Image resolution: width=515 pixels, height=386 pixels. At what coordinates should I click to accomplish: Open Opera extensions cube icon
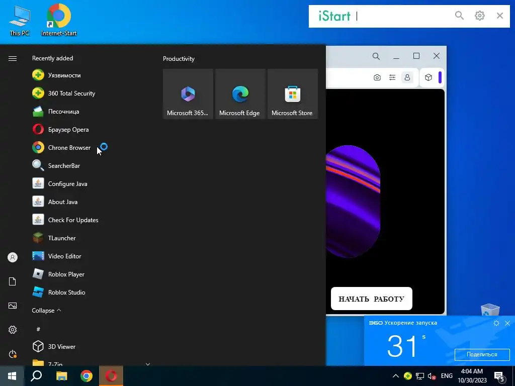tap(428, 77)
